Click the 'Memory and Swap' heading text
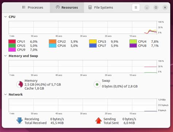 (x=23, y=56)
